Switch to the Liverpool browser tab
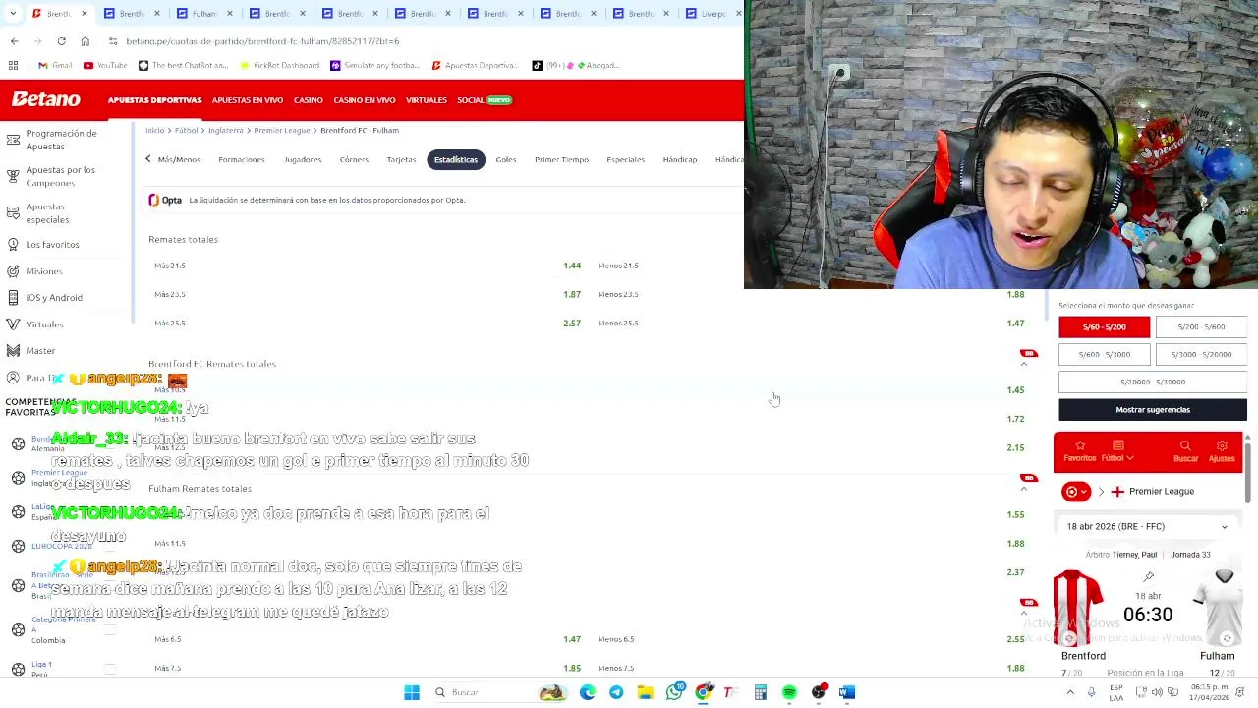The height and width of the screenshot is (708, 1258). pos(713,14)
